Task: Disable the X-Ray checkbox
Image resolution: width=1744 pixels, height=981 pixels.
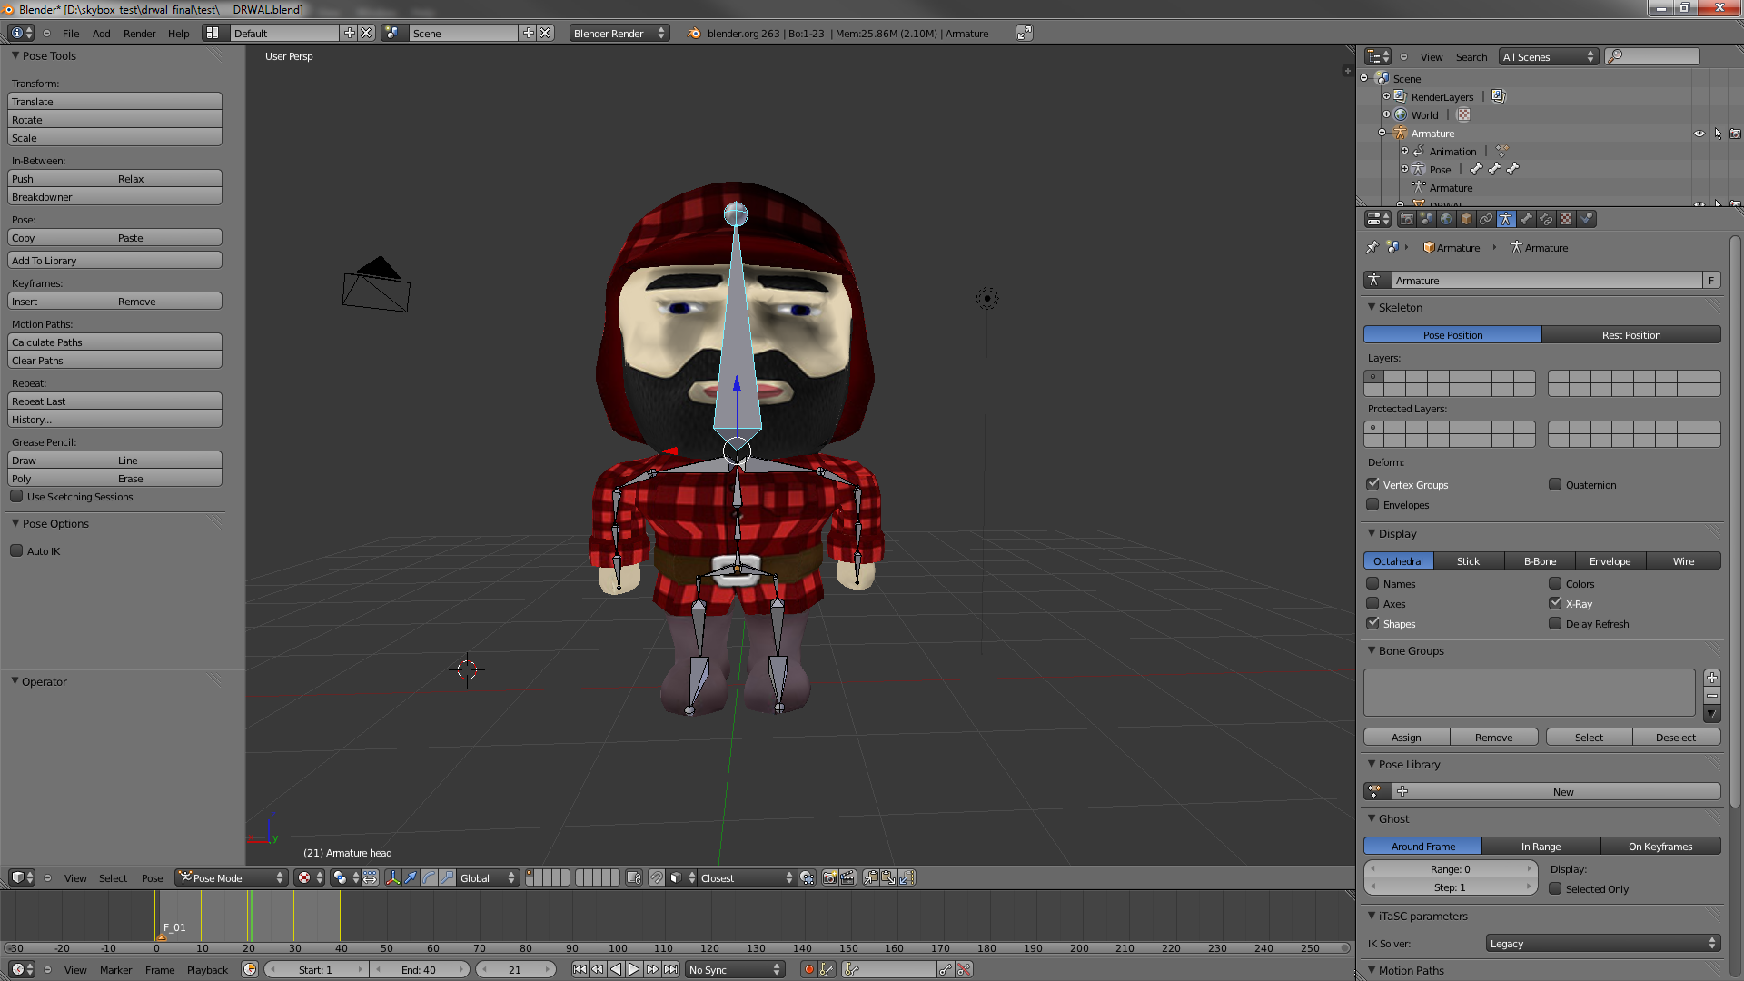Action: tap(1555, 603)
